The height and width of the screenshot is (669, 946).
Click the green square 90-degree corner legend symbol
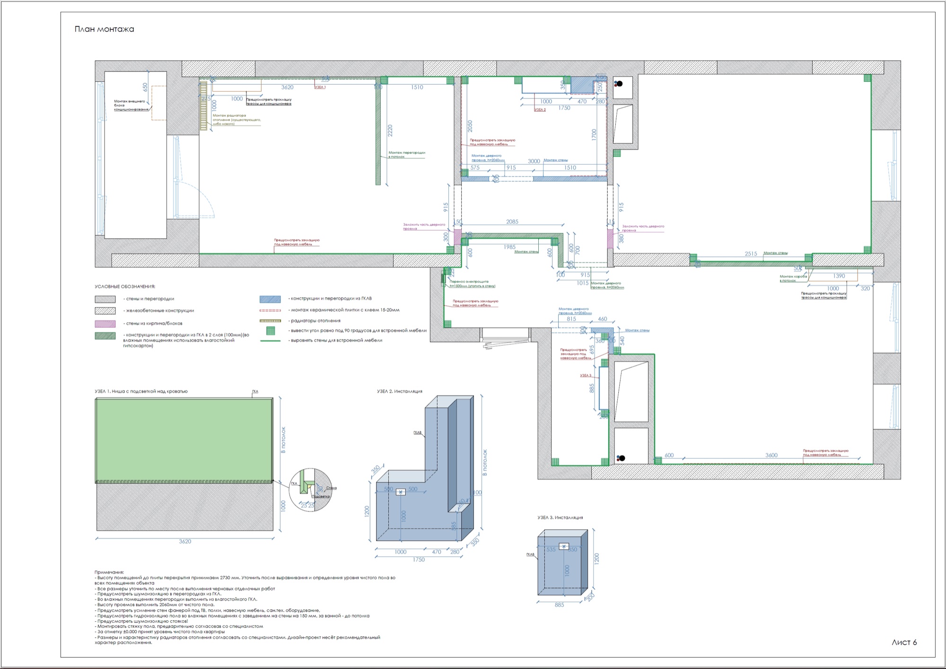coord(271,330)
